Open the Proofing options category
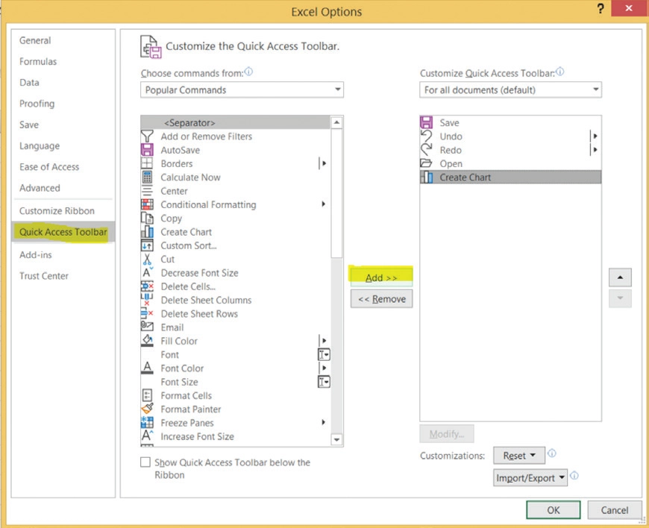649x528 pixels. pyautogui.click(x=37, y=104)
